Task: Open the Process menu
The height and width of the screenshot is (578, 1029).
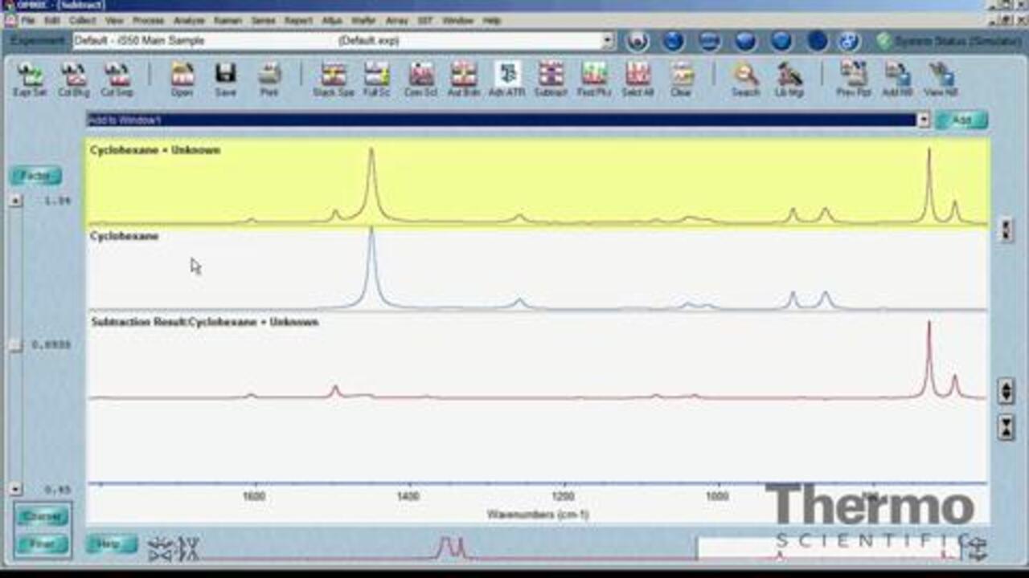Action: (x=148, y=20)
